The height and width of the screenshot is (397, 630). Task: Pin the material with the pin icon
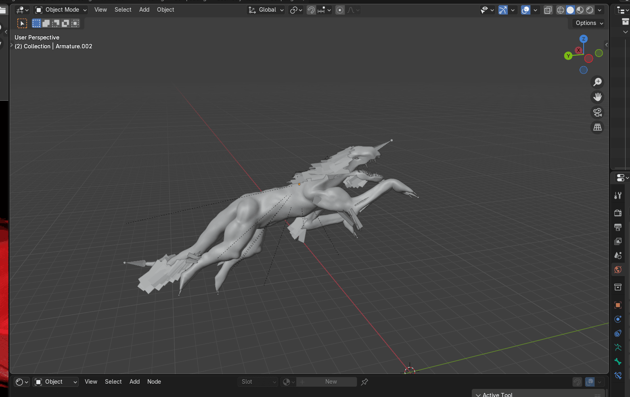(x=364, y=382)
